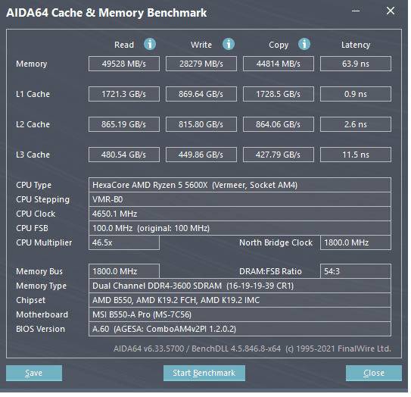411x397 pixels.
Task: Save the benchmark results
Action: click(x=34, y=373)
